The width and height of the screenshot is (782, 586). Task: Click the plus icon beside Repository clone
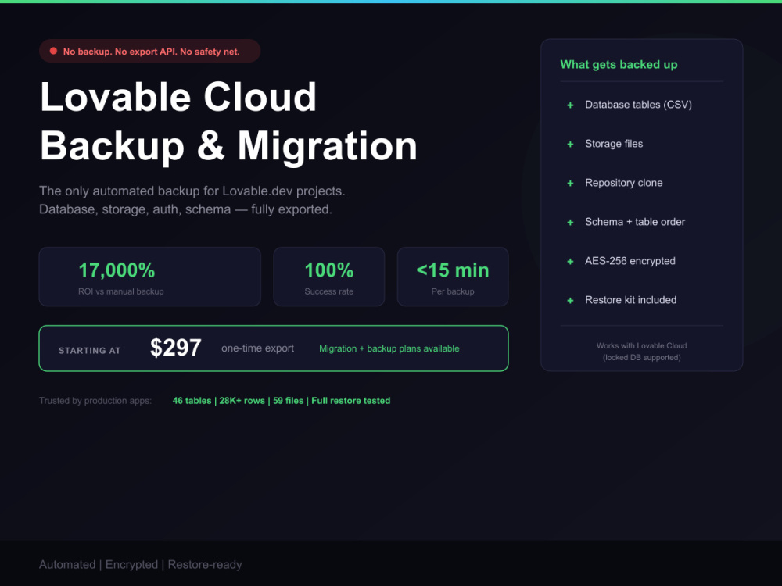tap(570, 184)
